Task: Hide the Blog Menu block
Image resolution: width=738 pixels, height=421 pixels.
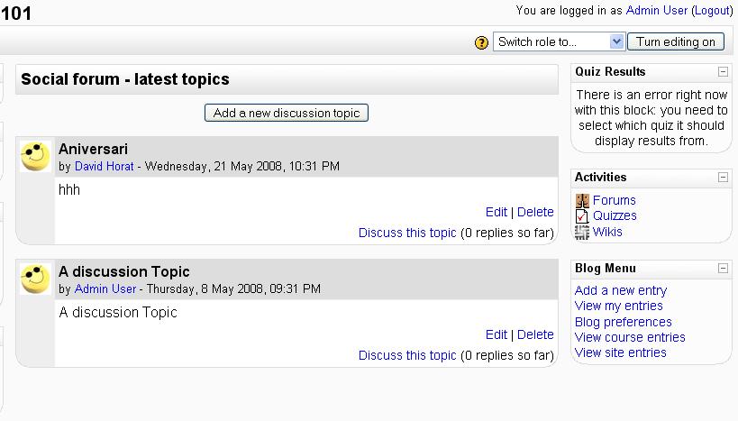Action: (723, 268)
